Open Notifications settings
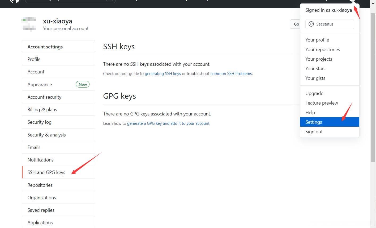This screenshot has width=376, height=228. coord(58,160)
